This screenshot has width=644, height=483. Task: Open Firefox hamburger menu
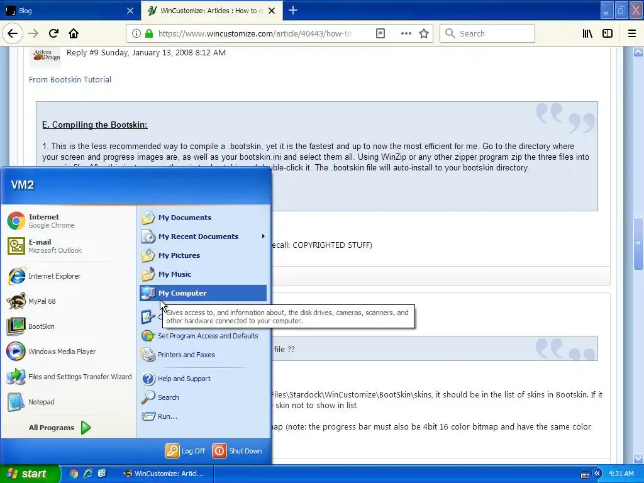(x=632, y=33)
